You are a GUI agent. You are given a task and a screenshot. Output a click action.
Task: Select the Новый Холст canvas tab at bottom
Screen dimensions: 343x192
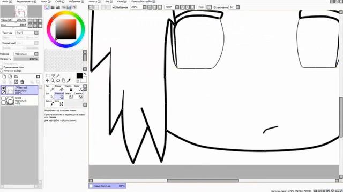tap(107, 186)
